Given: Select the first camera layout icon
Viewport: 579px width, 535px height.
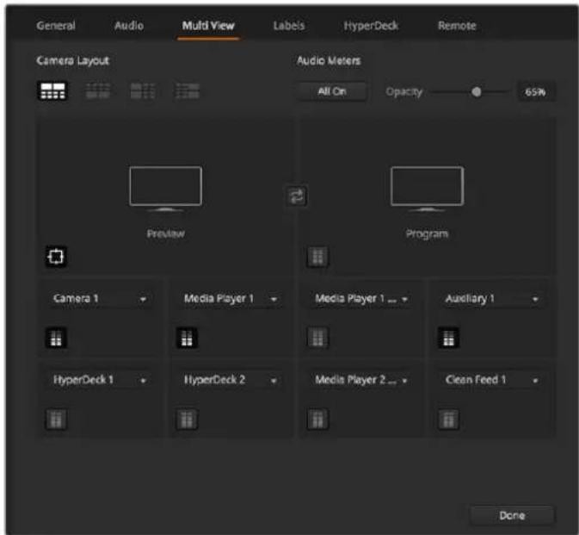Looking at the screenshot, I should 52,91.
